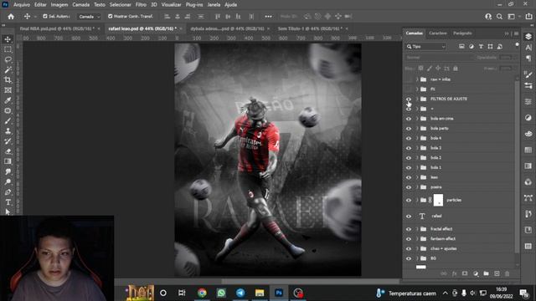Open Photoshop search magnifier icon

click(499, 17)
